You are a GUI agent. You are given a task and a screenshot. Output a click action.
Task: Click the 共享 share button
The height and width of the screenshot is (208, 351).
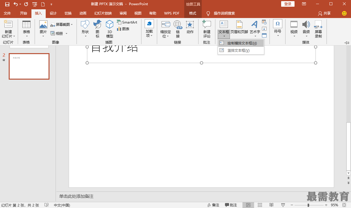[325, 13]
